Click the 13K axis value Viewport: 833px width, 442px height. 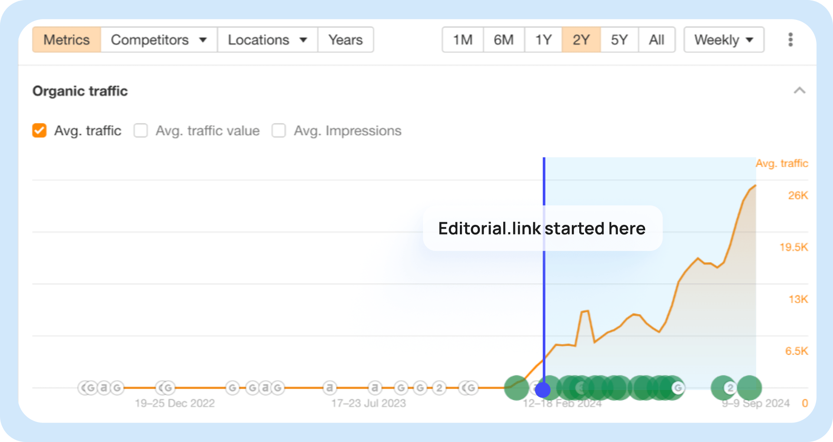click(798, 299)
